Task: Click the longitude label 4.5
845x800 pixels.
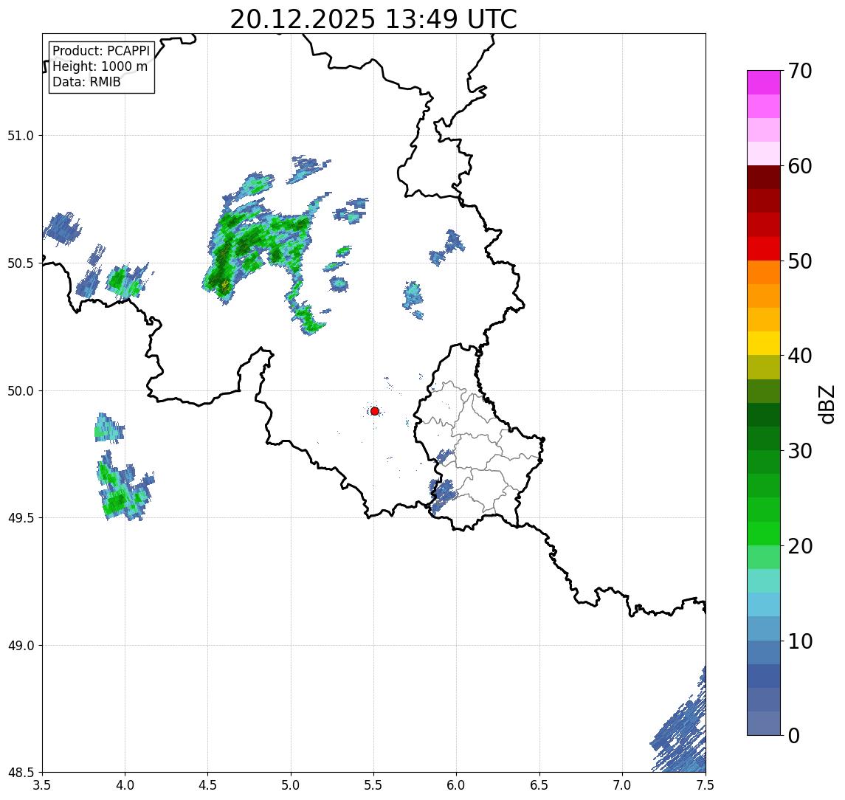Action: click(x=208, y=785)
